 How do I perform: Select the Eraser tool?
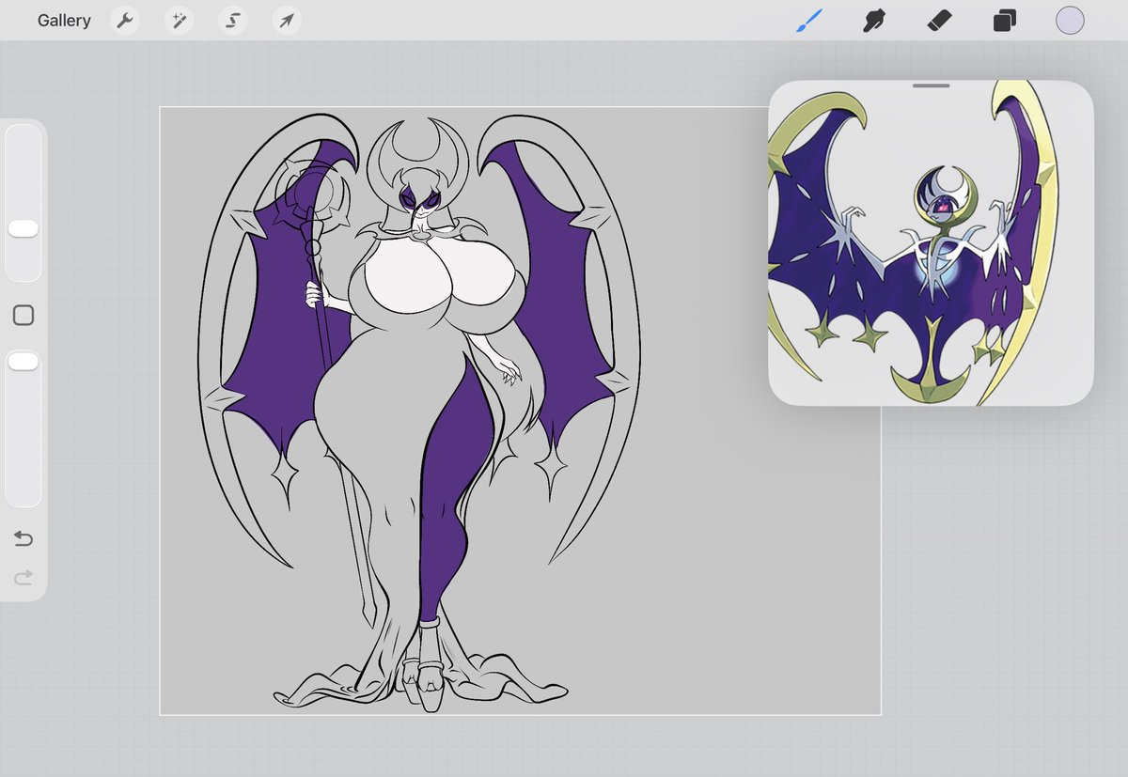[939, 21]
